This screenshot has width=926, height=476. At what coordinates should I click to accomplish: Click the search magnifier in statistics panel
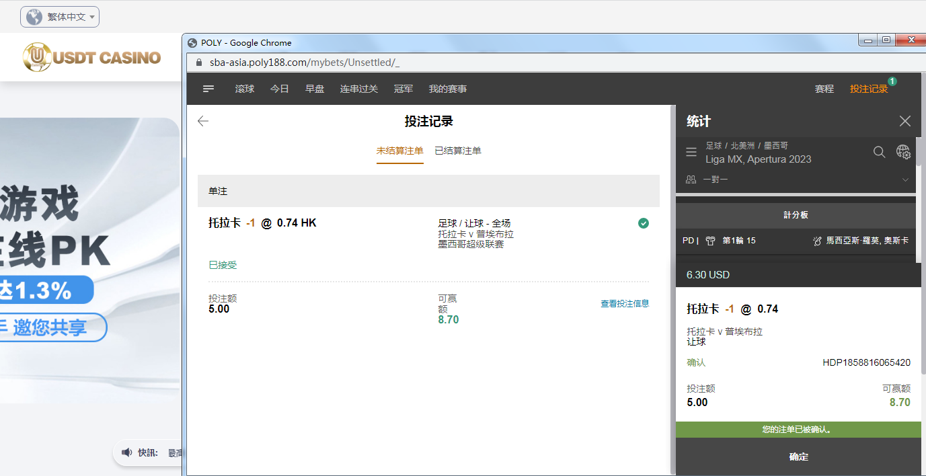(x=879, y=153)
